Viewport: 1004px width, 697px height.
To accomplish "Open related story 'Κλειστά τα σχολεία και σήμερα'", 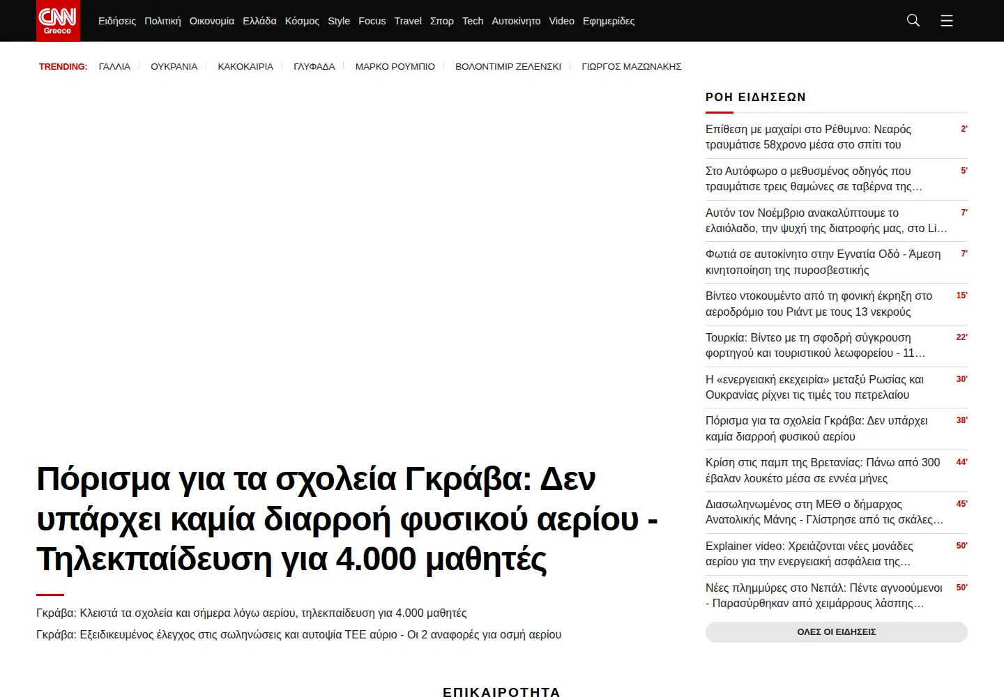I will tap(252, 613).
